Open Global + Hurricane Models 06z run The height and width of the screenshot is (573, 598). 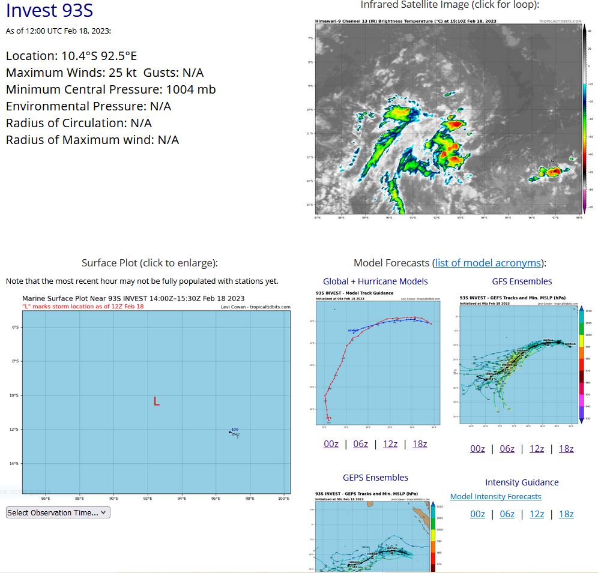pyautogui.click(x=360, y=444)
